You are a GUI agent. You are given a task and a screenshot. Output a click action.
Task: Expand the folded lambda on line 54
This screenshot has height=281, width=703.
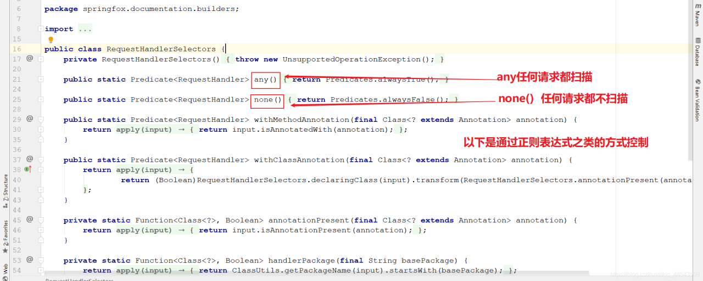coord(41,270)
